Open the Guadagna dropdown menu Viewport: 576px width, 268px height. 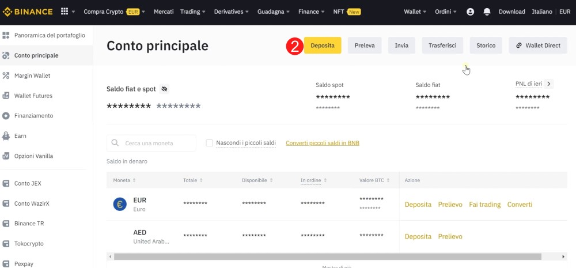(x=273, y=12)
